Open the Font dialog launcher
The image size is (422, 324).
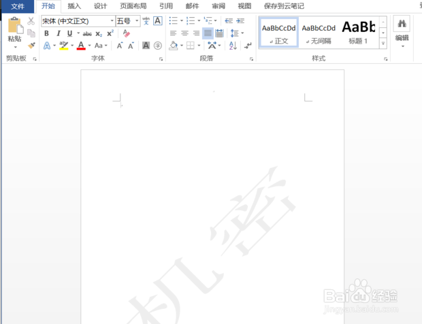point(161,59)
